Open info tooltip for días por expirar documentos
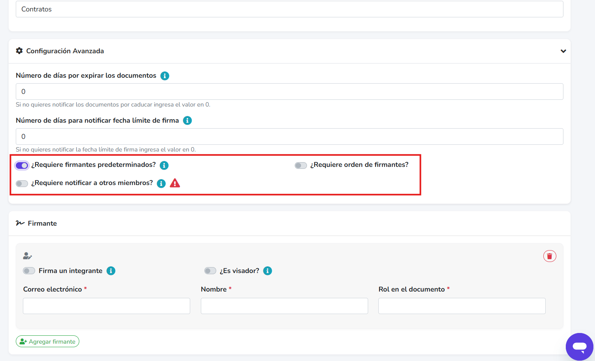The height and width of the screenshot is (361, 595). pos(165,76)
